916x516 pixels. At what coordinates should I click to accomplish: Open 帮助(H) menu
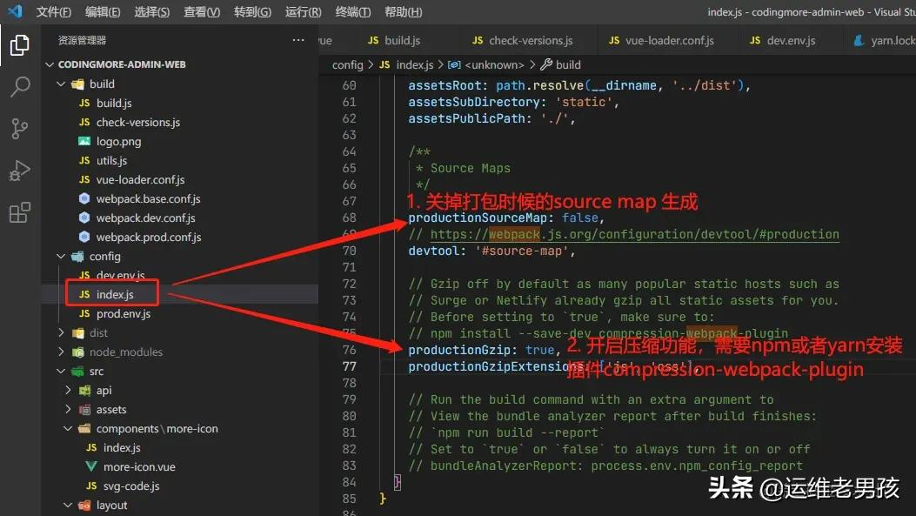tap(404, 11)
